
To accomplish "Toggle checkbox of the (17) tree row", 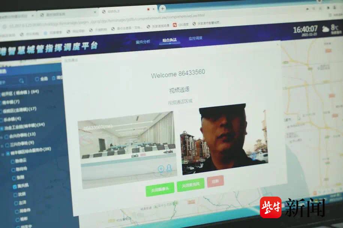I will tap(1, 112).
